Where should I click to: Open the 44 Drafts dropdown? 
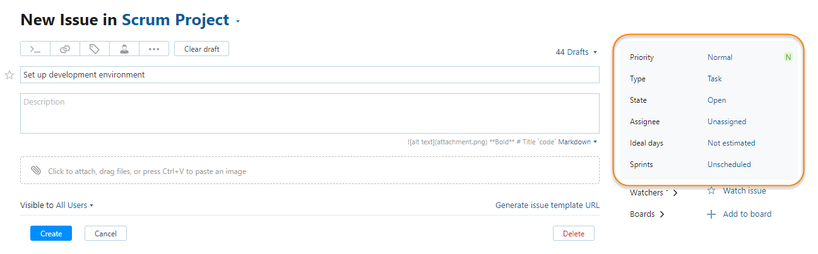(576, 52)
